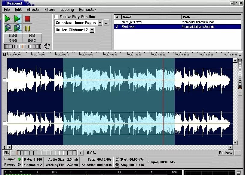Image resolution: width=245 pixels, height=175 pixels.
Task: Click the /home/ddurham/Sounds path of chirp_alt1.wav
Action: click(198, 22)
